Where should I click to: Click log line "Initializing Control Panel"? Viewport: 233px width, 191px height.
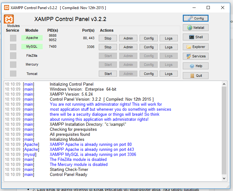pos(71,84)
